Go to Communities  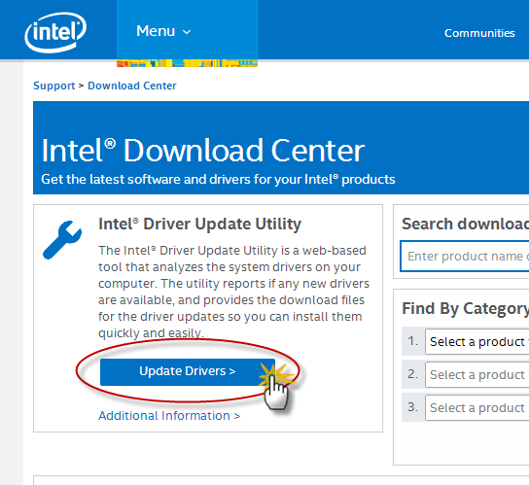(x=479, y=33)
